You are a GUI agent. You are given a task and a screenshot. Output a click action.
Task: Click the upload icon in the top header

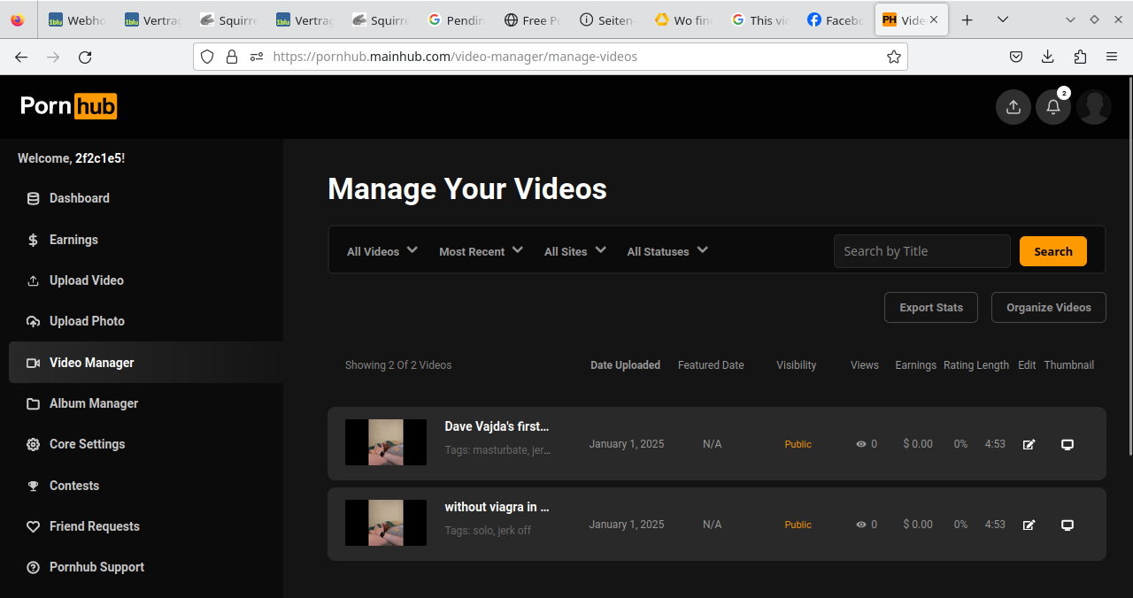pos(1014,107)
